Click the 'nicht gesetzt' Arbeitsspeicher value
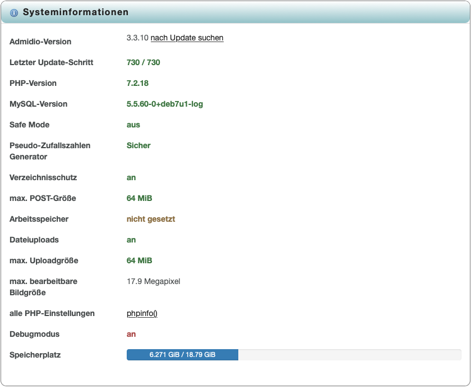This screenshot has height=389, width=471. click(x=151, y=219)
